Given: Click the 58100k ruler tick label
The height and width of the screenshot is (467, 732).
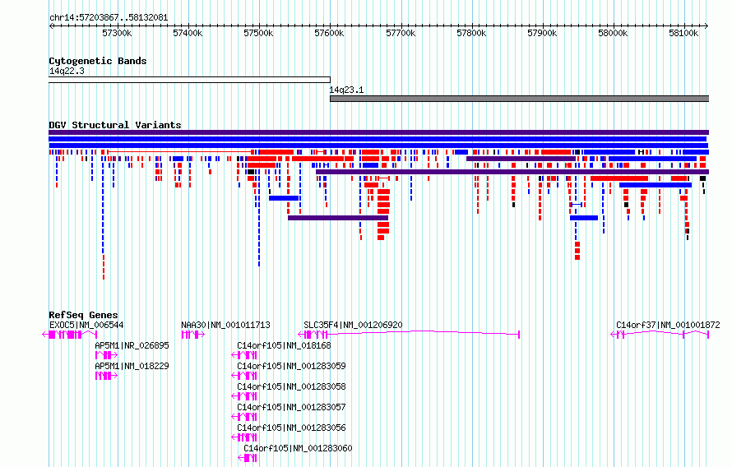Looking at the screenshot, I should pos(683,33).
